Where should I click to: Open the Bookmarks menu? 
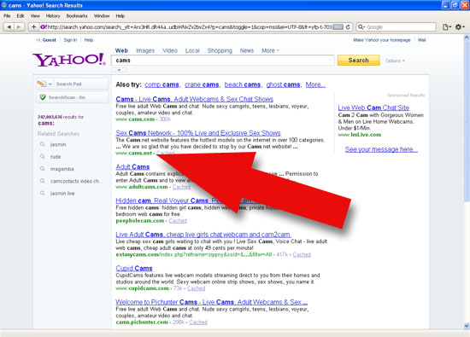pos(77,16)
